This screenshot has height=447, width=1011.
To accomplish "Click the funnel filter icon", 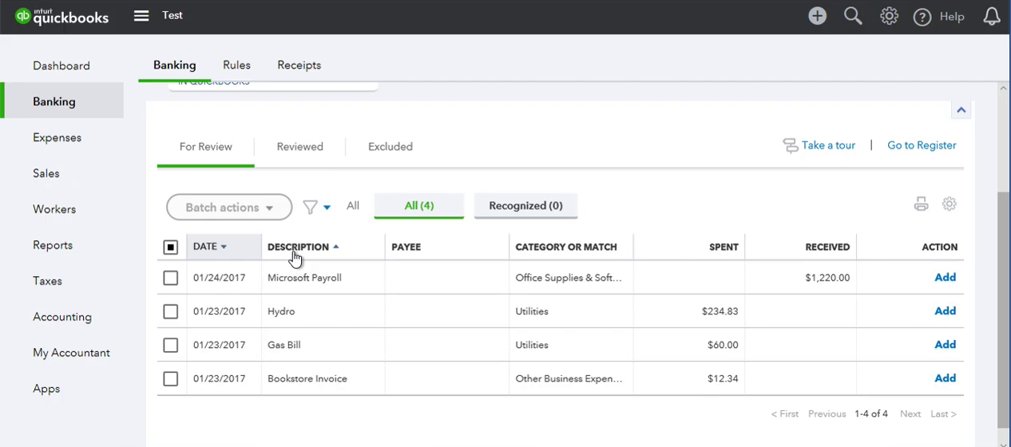I will tap(310, 208).
